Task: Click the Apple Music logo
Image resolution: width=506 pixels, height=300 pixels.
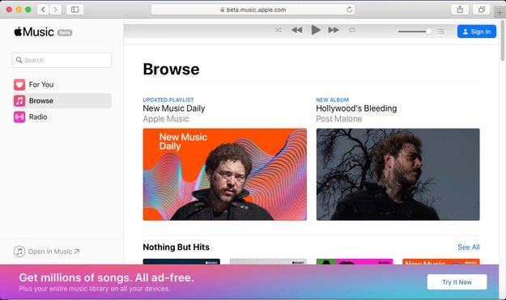Action: (34, 32)
